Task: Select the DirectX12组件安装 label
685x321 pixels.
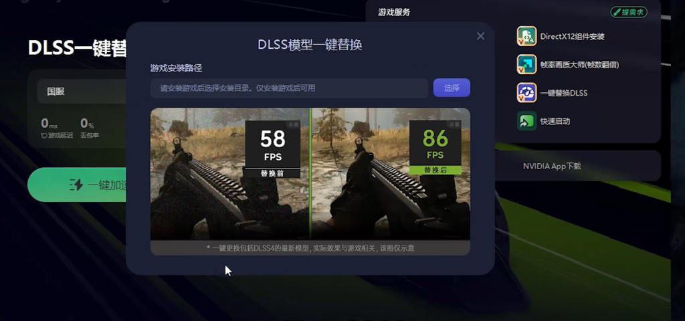Action: (572, 37)
